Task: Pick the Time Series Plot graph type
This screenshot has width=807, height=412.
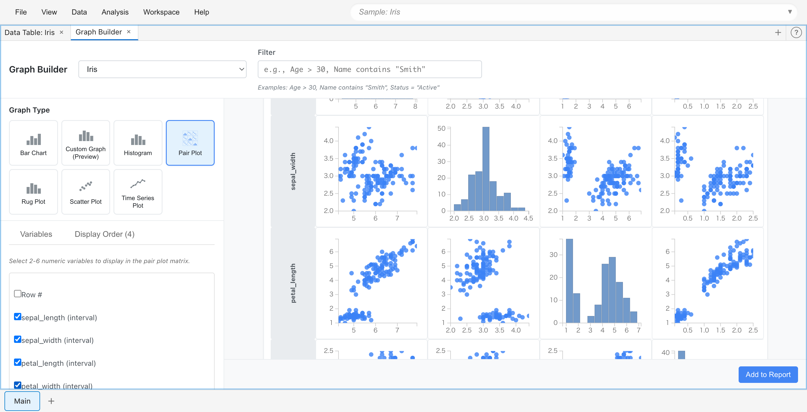Action: pos(138,191)
